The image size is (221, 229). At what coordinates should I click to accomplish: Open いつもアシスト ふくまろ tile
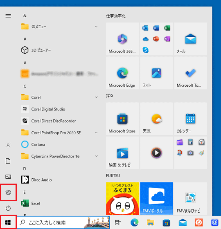(122, 198)
